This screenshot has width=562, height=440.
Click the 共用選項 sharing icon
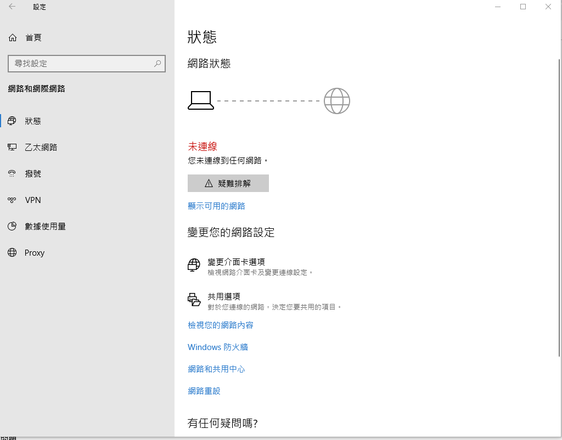coord(194,298)
